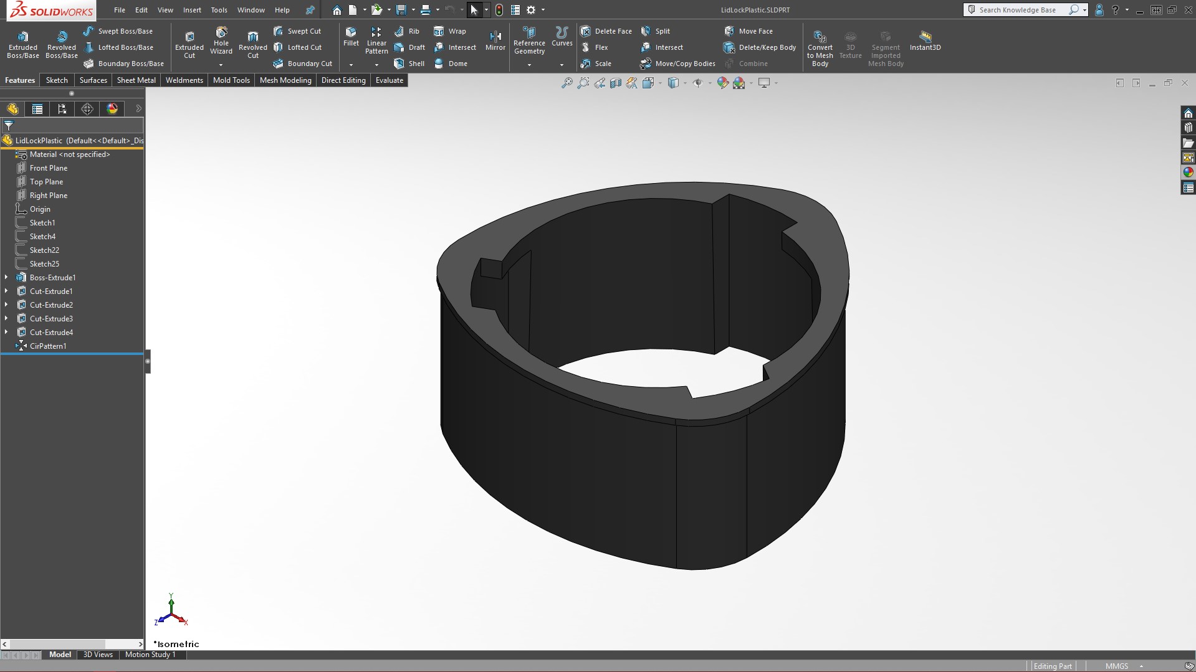1196x672 pixels.
Task: Switch to the Sheet Metal tab
Action: click(x=136, y=80)
